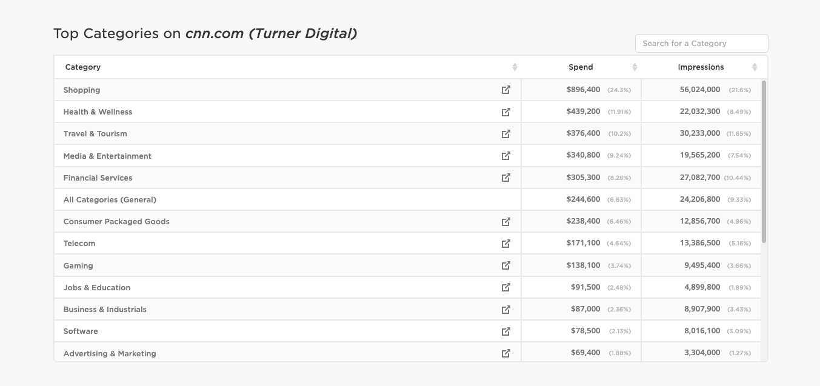The height and width of the screenshot is (386, 820).
Task: Open external link icon for Travel & Tourism
Action: (506, 134)
